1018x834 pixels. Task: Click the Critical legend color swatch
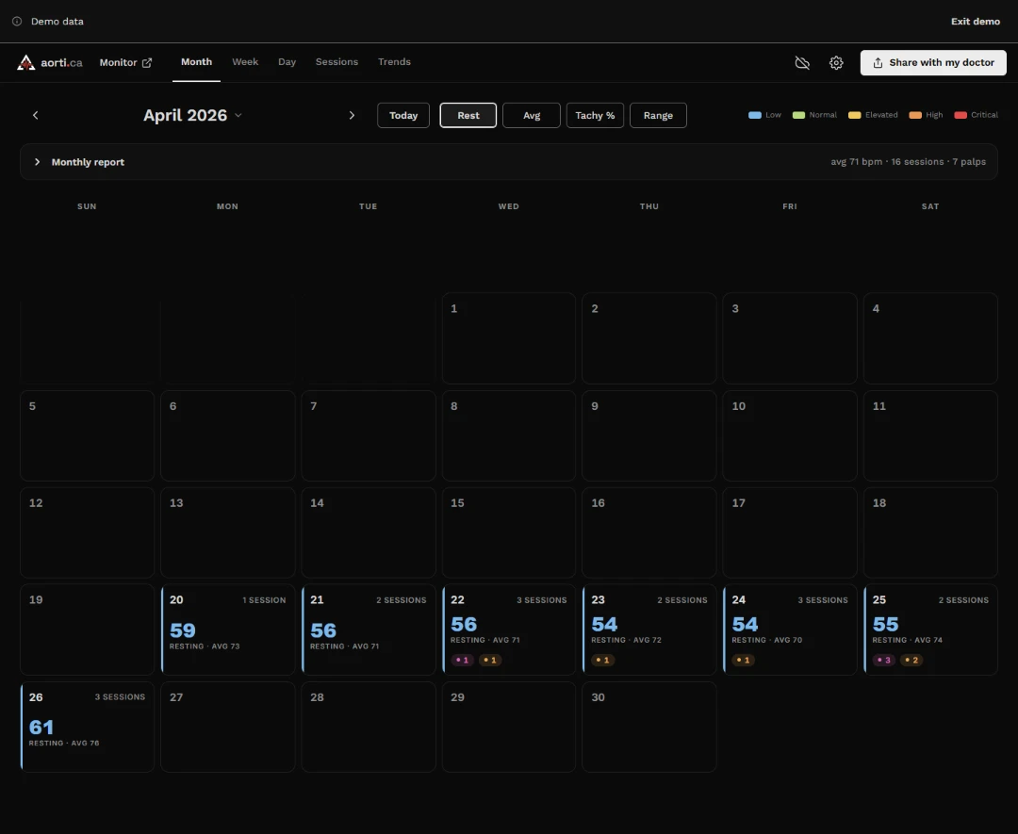961,115
